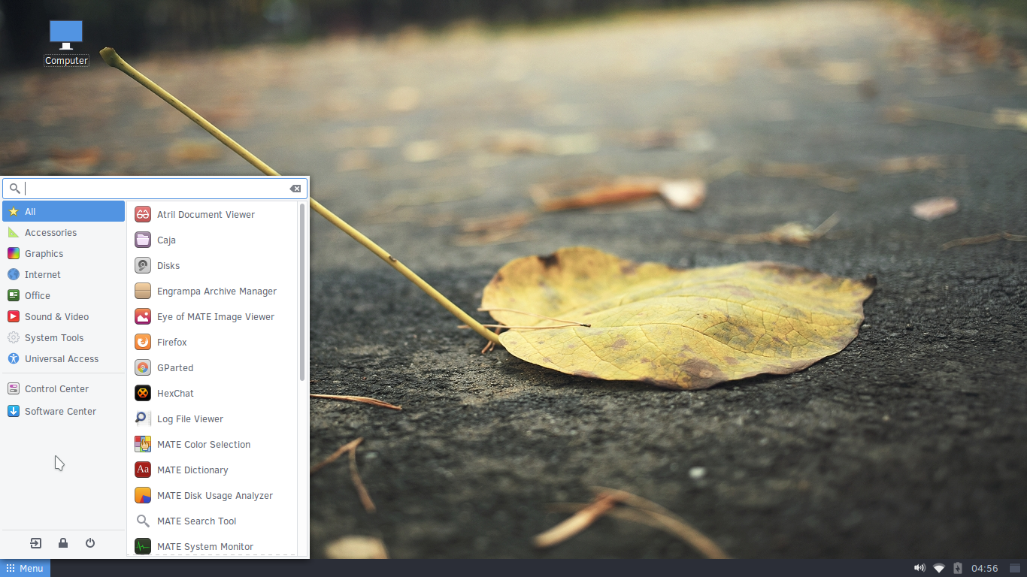Open Control Center

pyautogui.click(x=63, y=388)
